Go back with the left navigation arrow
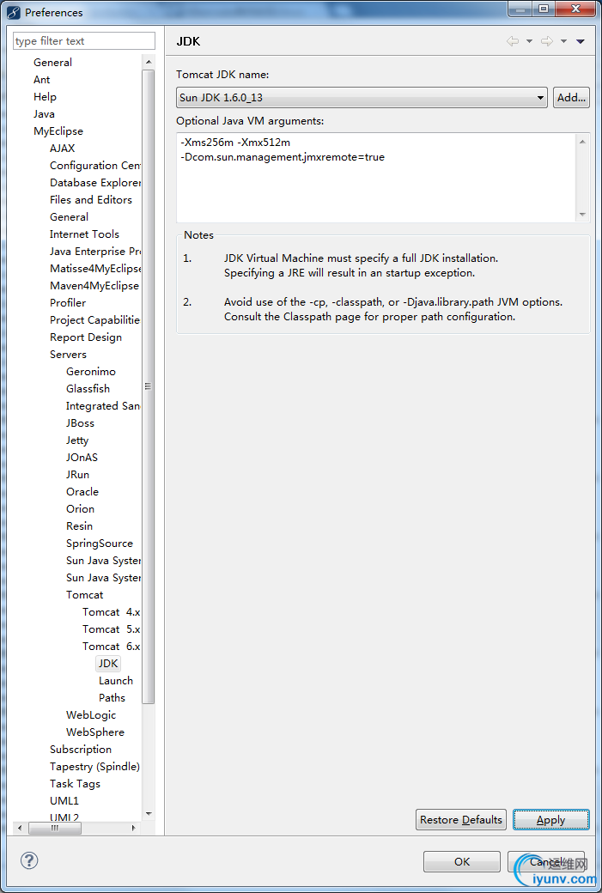This screenshot has height=893, width=602. coord(513,41)
